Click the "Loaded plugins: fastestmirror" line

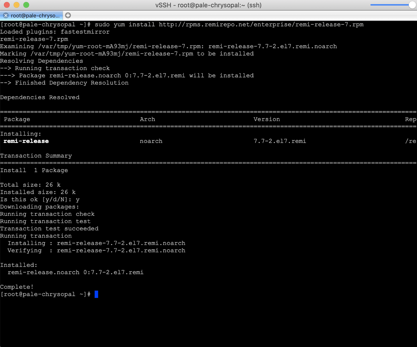coord(55,32)
